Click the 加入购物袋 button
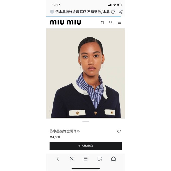Viewport: 171px width, 171px height. (85, 146)
